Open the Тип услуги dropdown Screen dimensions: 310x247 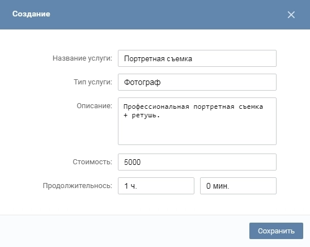[x=197, y=82]
